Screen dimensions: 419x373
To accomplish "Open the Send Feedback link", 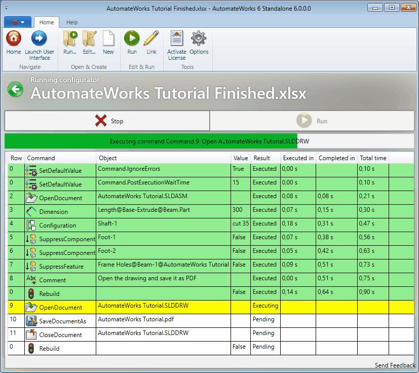I will 395,365.
